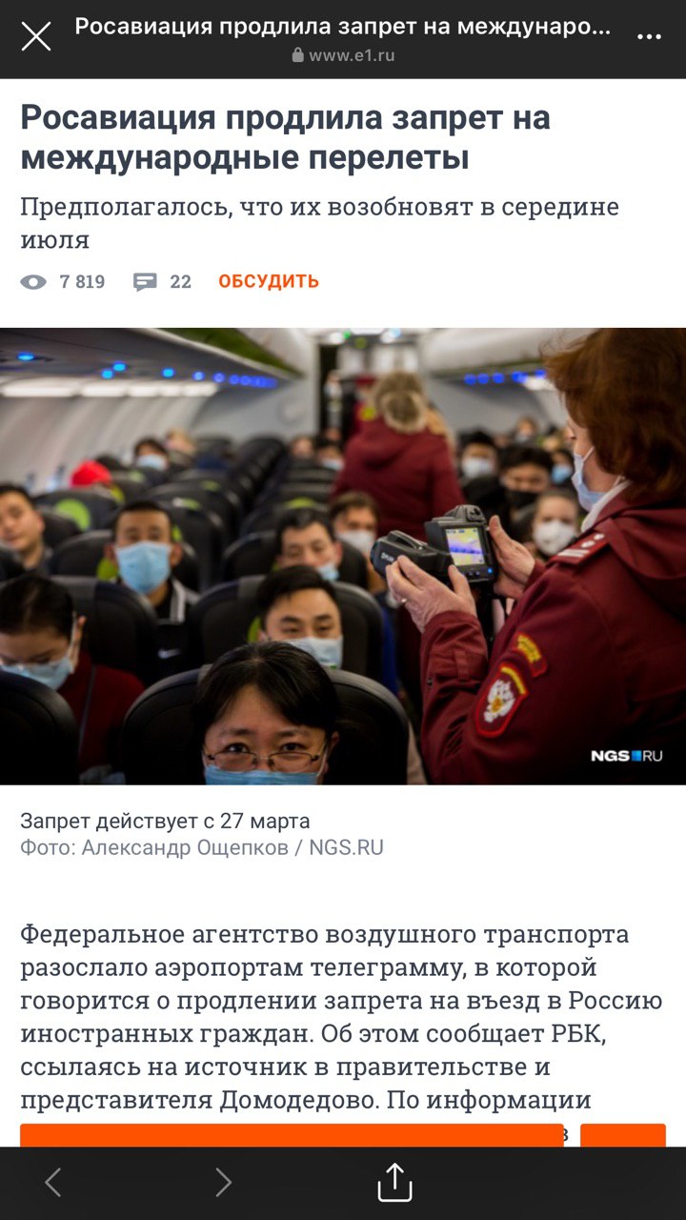686x1220 pixels.
Task: Tap photo credit 'Александр Ощепков / NGS.RU'
Action: [232, 847]
